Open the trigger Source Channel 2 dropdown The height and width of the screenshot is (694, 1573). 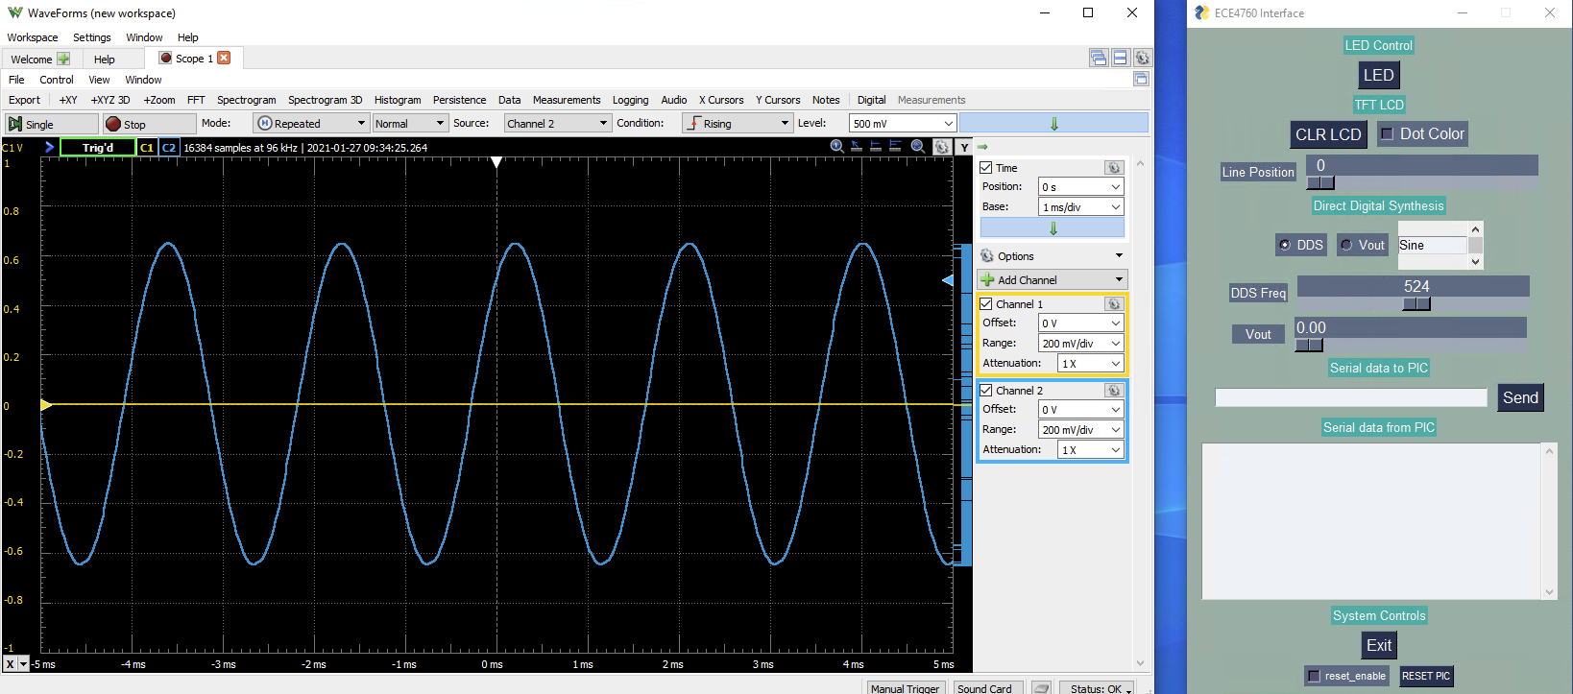click(557, 124)
